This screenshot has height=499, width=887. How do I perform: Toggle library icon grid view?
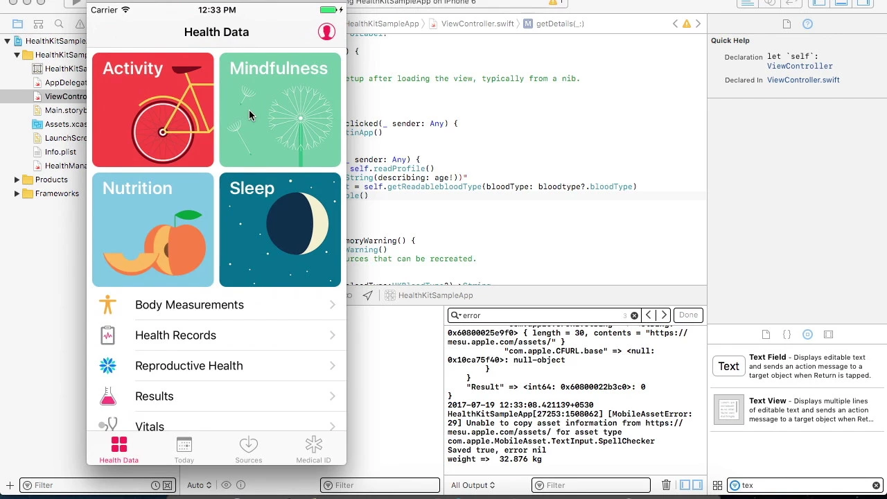click(717, 485)
